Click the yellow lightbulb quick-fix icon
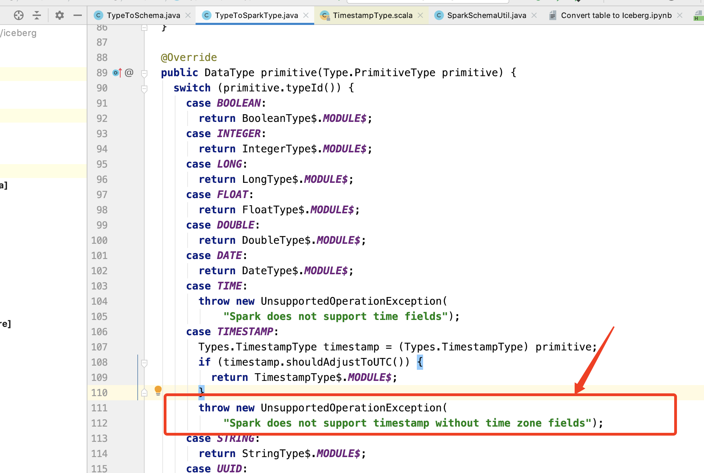Screen dimensions: 704x473 pos(158,390)
